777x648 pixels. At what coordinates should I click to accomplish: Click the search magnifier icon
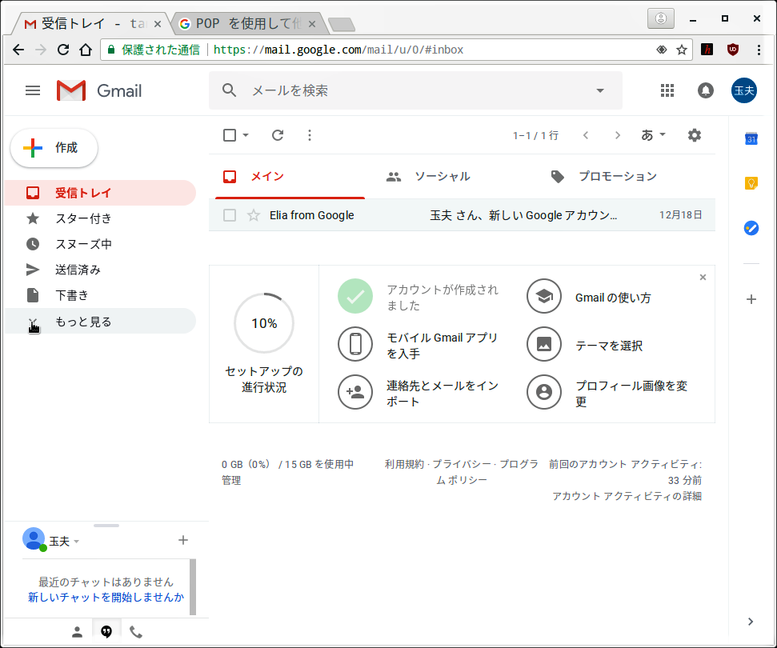pos(229,90)
